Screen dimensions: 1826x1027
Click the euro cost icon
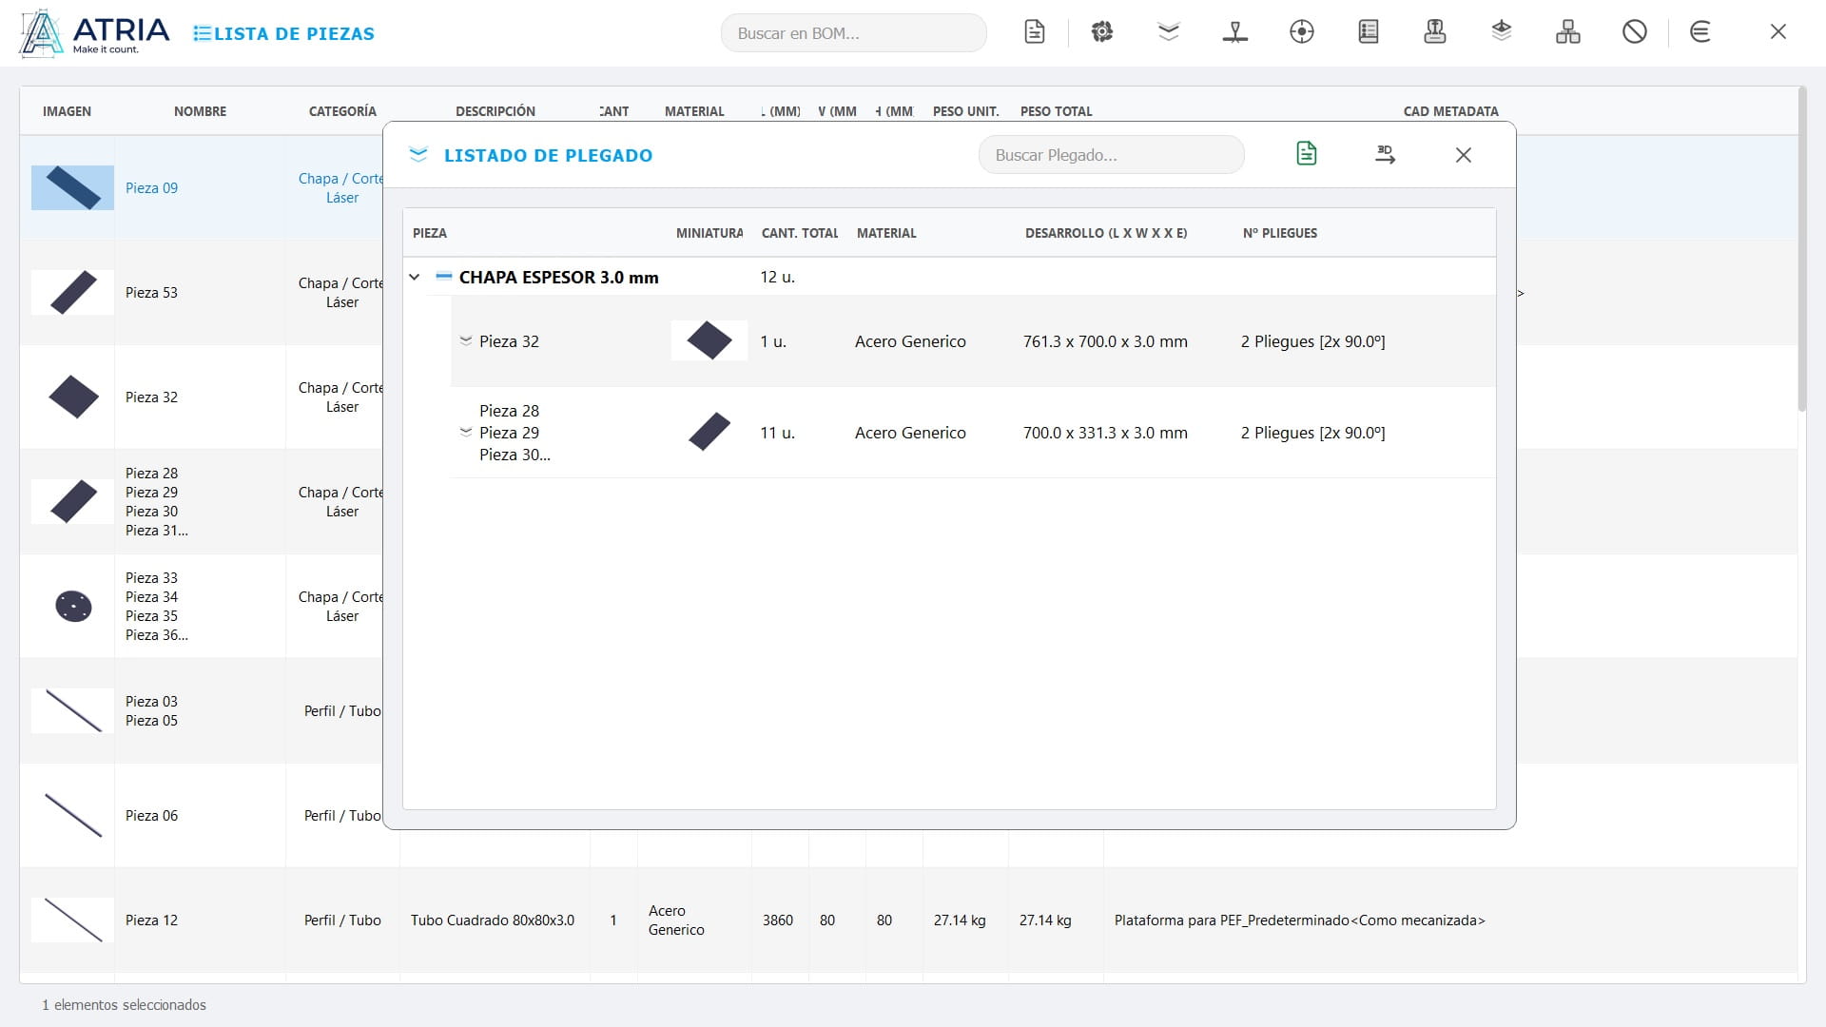click(x=1700, y=32)
